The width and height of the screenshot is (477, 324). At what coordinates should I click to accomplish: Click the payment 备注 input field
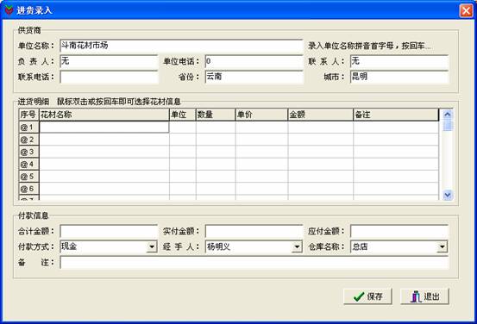pyautogui.click(x=254, y=263)
